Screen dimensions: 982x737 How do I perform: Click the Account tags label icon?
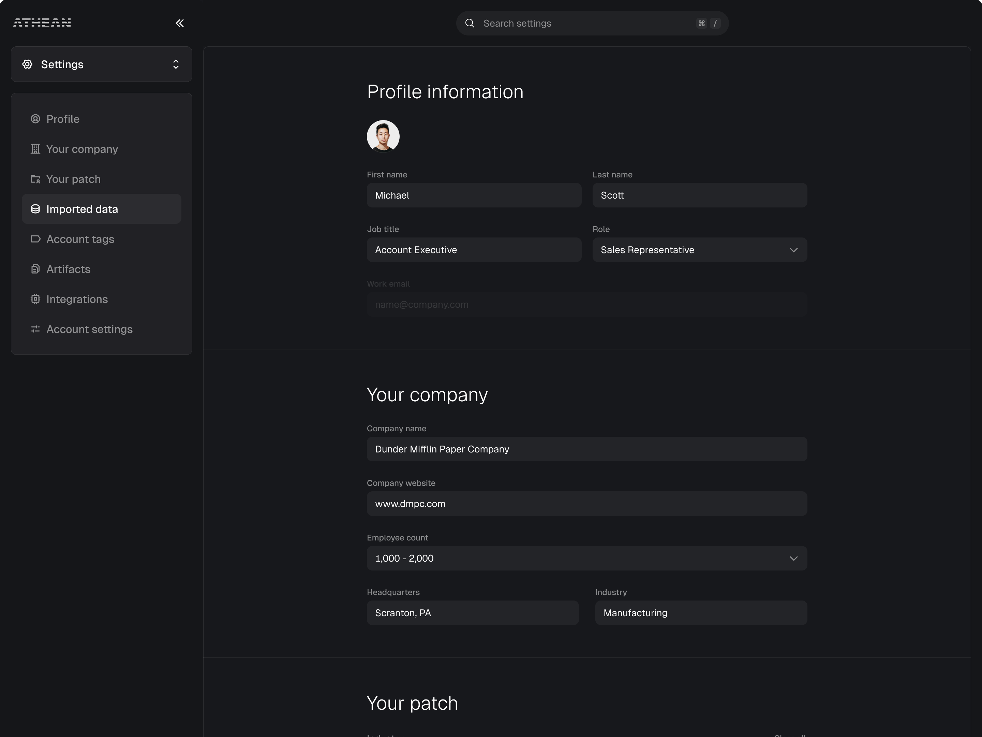(35, 239)
